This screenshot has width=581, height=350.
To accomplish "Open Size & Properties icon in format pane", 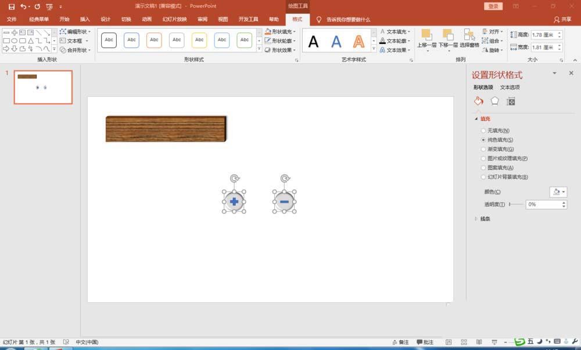I will point(511,101).
